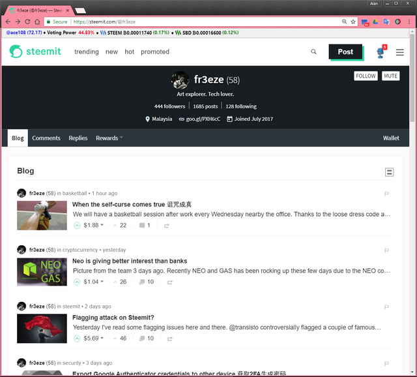
Task: Click the browser forward arrow
Action: [x=18, y=22]
